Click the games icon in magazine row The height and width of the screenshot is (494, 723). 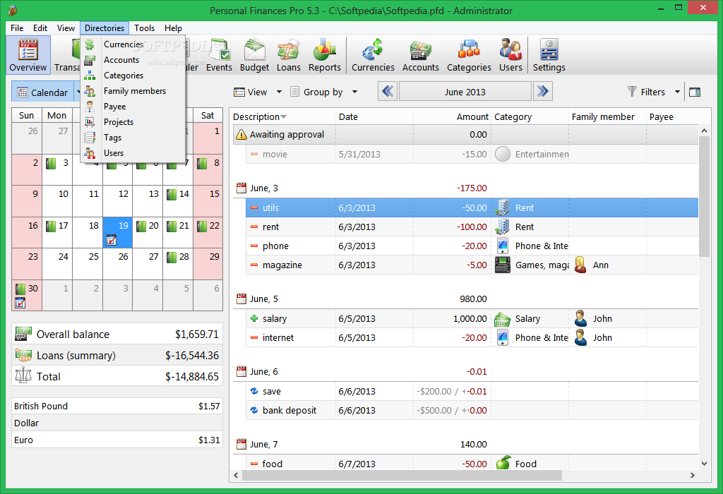[x=503, y=265]
